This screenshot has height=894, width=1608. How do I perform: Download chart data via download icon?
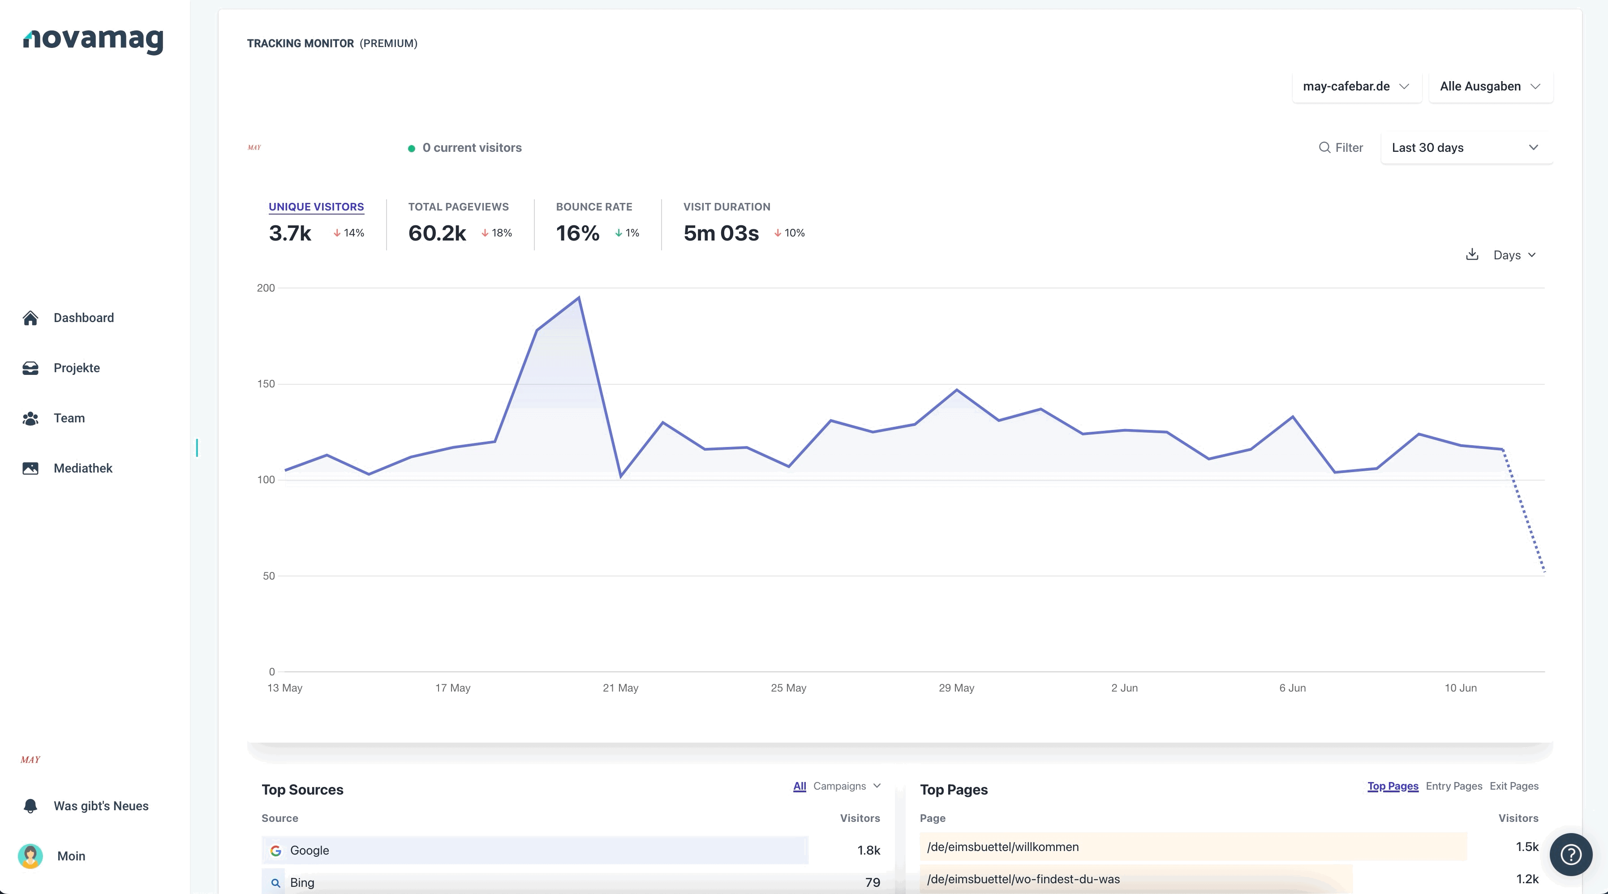point(1472,254)
